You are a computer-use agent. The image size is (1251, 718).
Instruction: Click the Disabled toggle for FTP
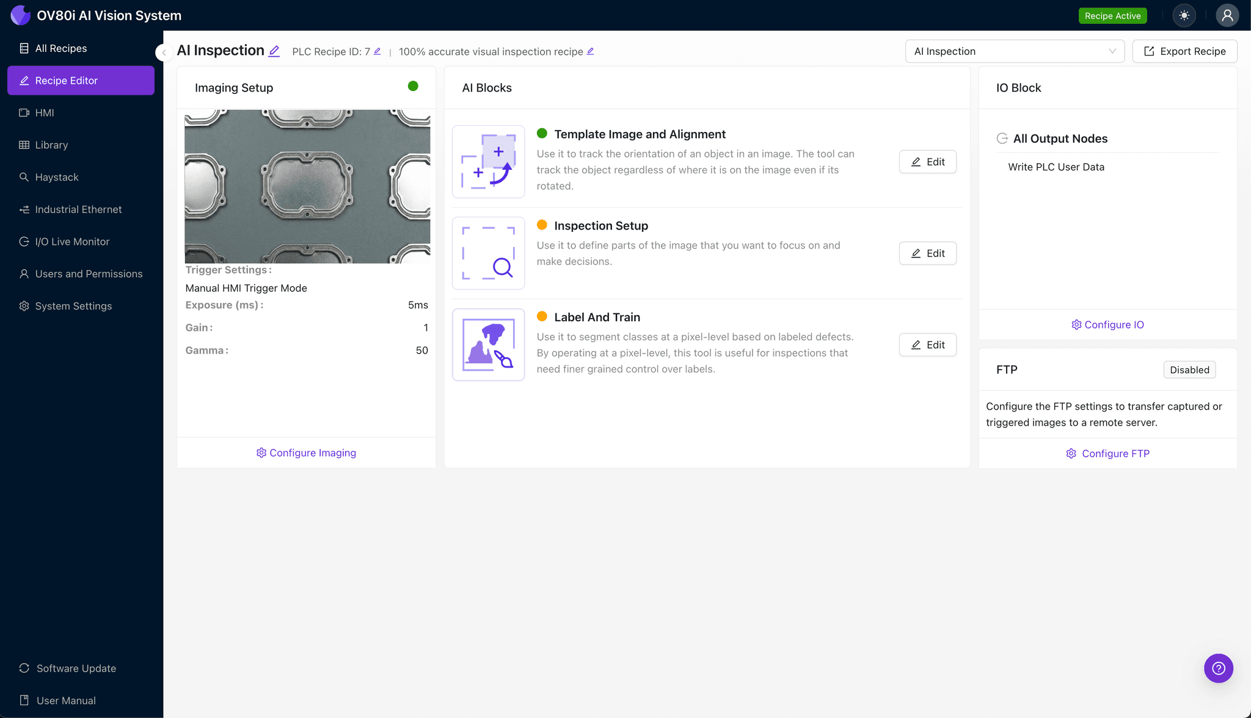pyautogui.click(x=1189, y=369)
